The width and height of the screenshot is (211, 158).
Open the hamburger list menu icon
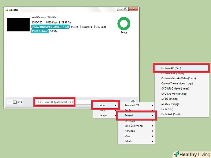pos(9,102)
